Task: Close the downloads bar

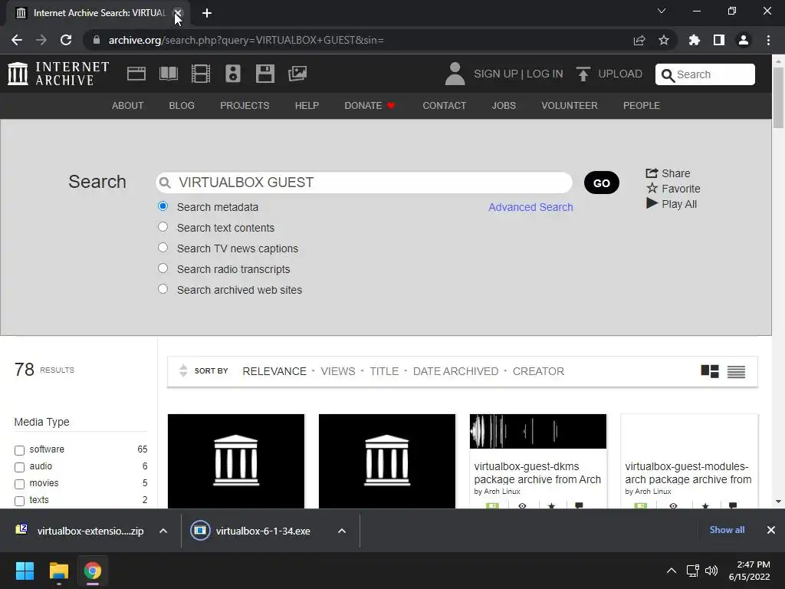Action: click(771, 530)
